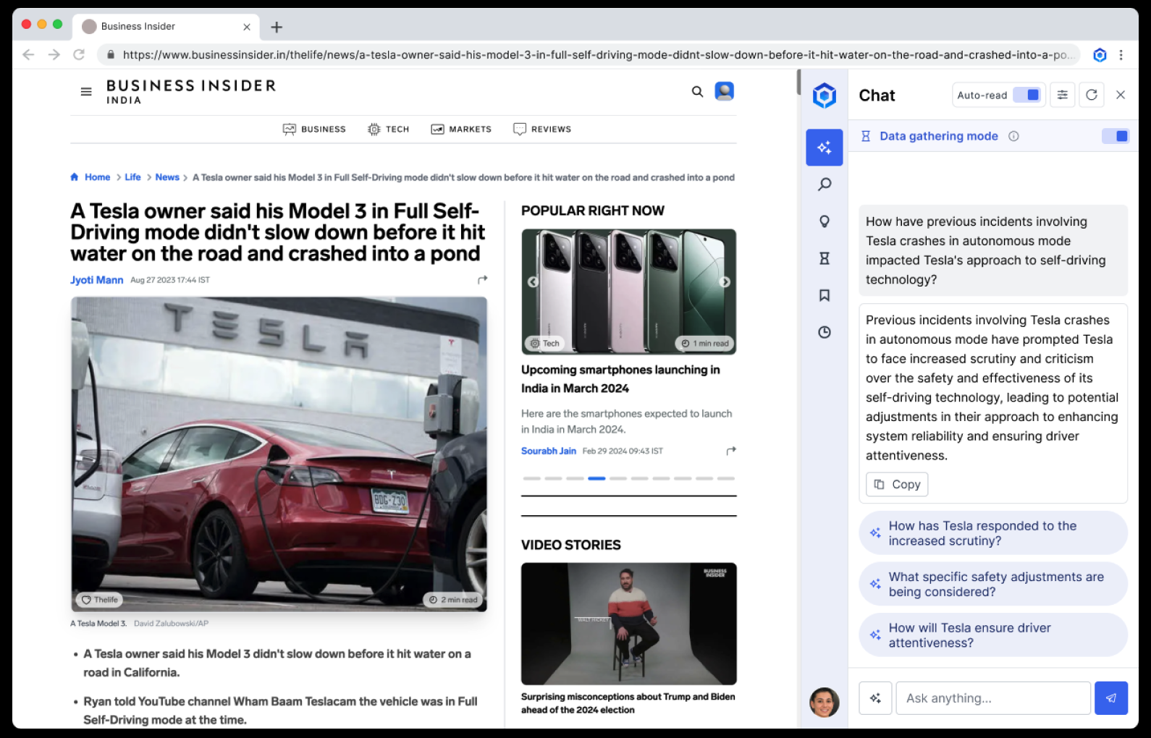This screenshot has height=738, width=1151.
Task: Search the Business Insider site
Action: point(697,92)
